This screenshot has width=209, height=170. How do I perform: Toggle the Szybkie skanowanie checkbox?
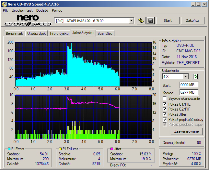pos(165,98)
